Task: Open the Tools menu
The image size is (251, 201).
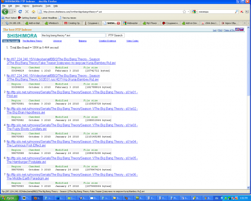Action: (x=48, y=6)
